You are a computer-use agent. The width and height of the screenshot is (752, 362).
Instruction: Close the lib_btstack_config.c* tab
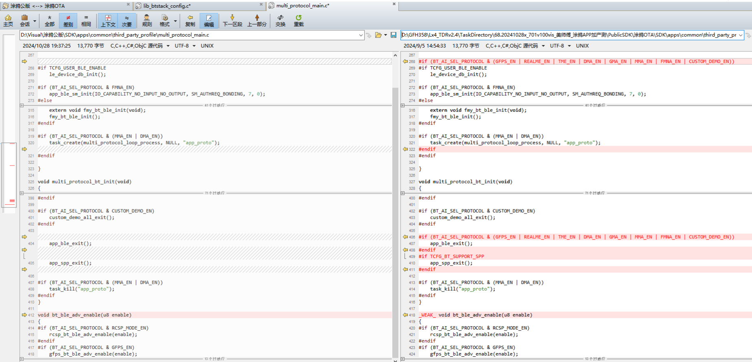(x=261, y=4)
